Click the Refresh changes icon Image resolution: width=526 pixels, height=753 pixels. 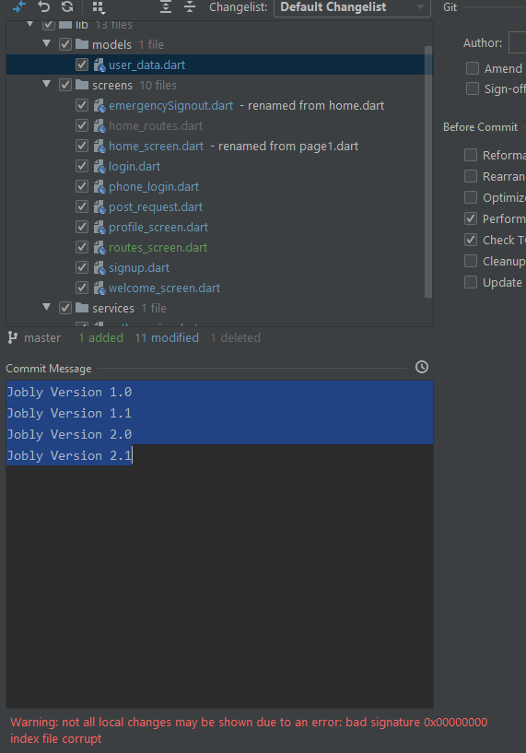[x=67, y=6]
